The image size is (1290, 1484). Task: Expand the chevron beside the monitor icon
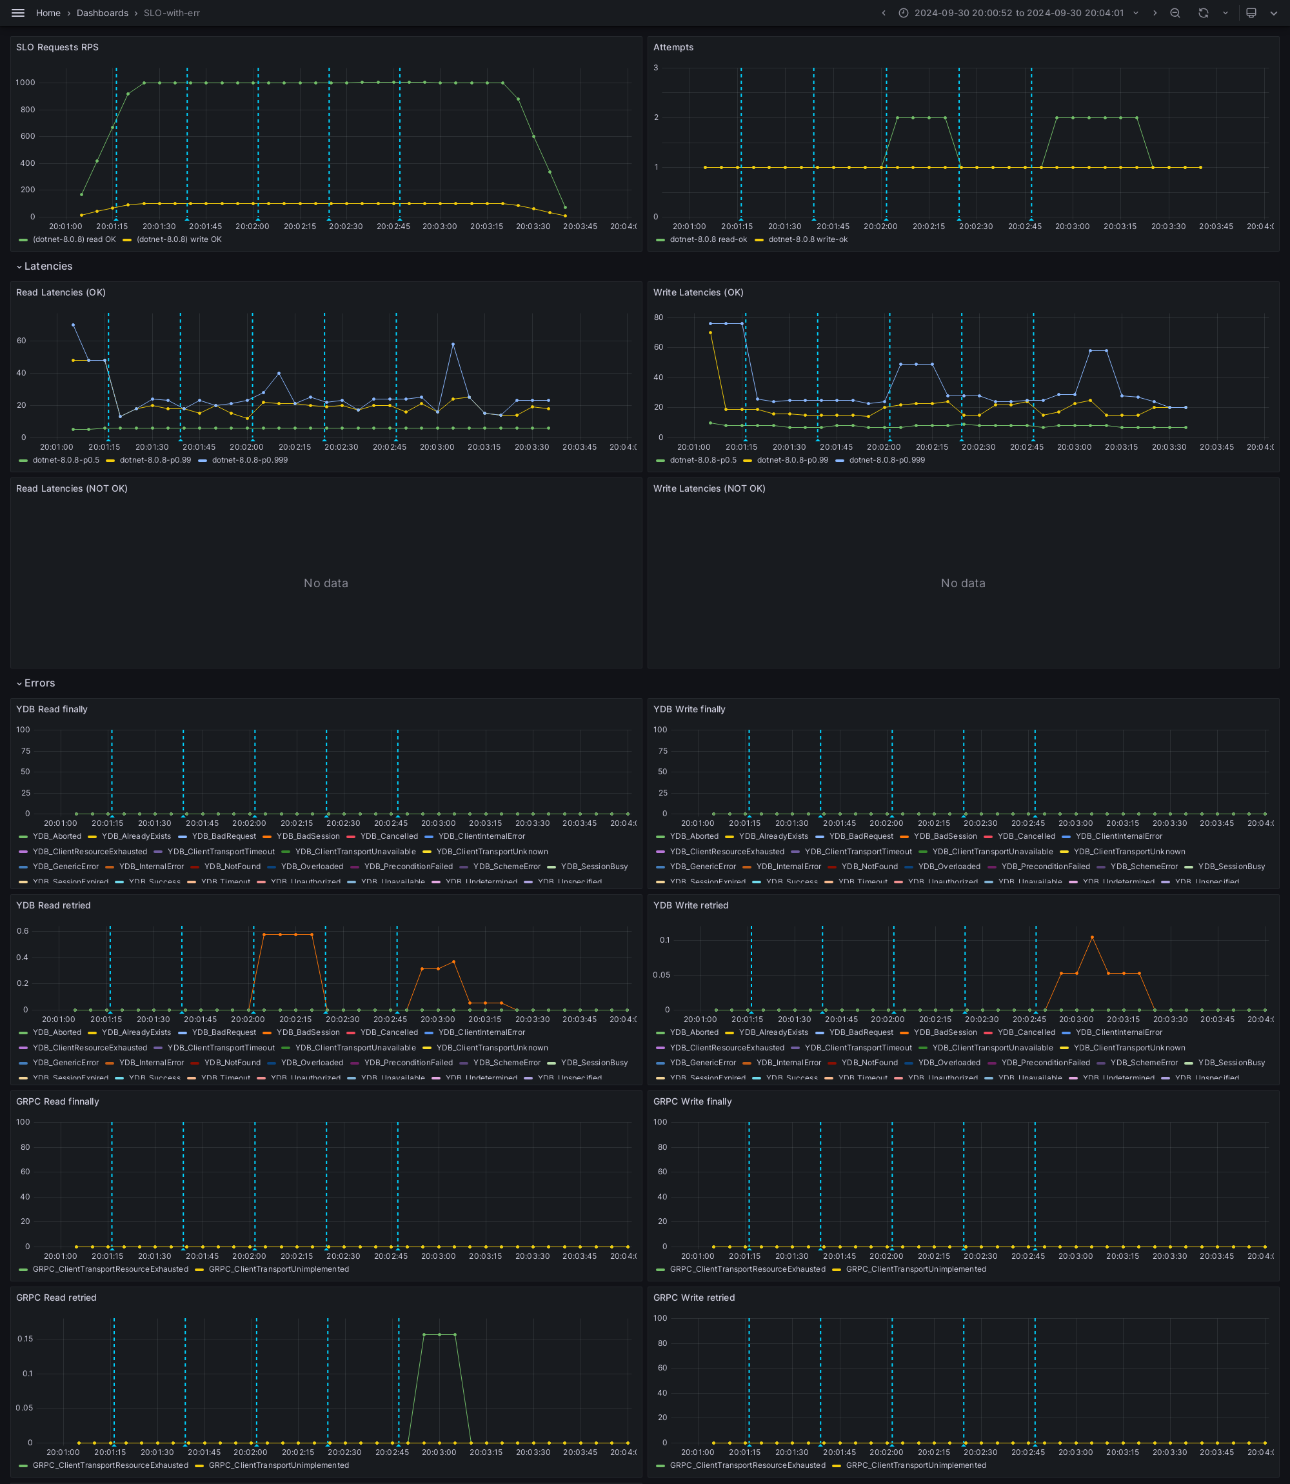pos(1273,13)
